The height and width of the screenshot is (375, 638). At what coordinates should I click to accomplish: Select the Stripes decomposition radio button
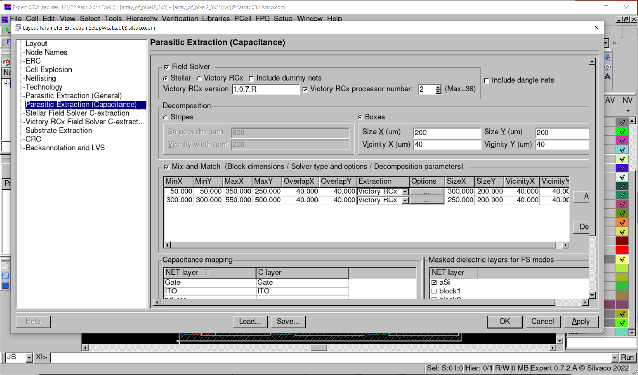166,118
